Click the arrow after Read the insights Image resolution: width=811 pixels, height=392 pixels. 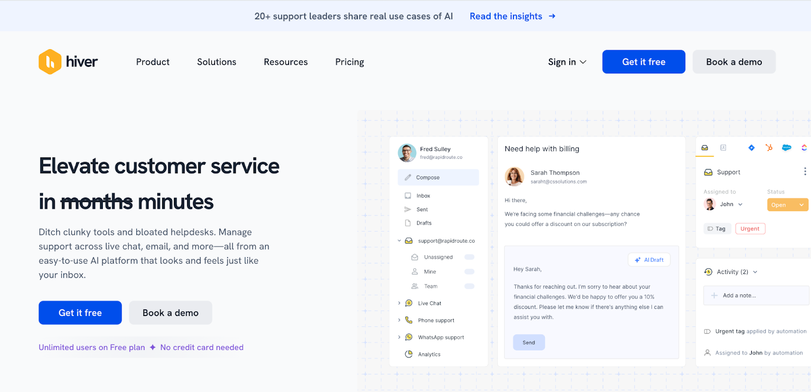(552, 16)
